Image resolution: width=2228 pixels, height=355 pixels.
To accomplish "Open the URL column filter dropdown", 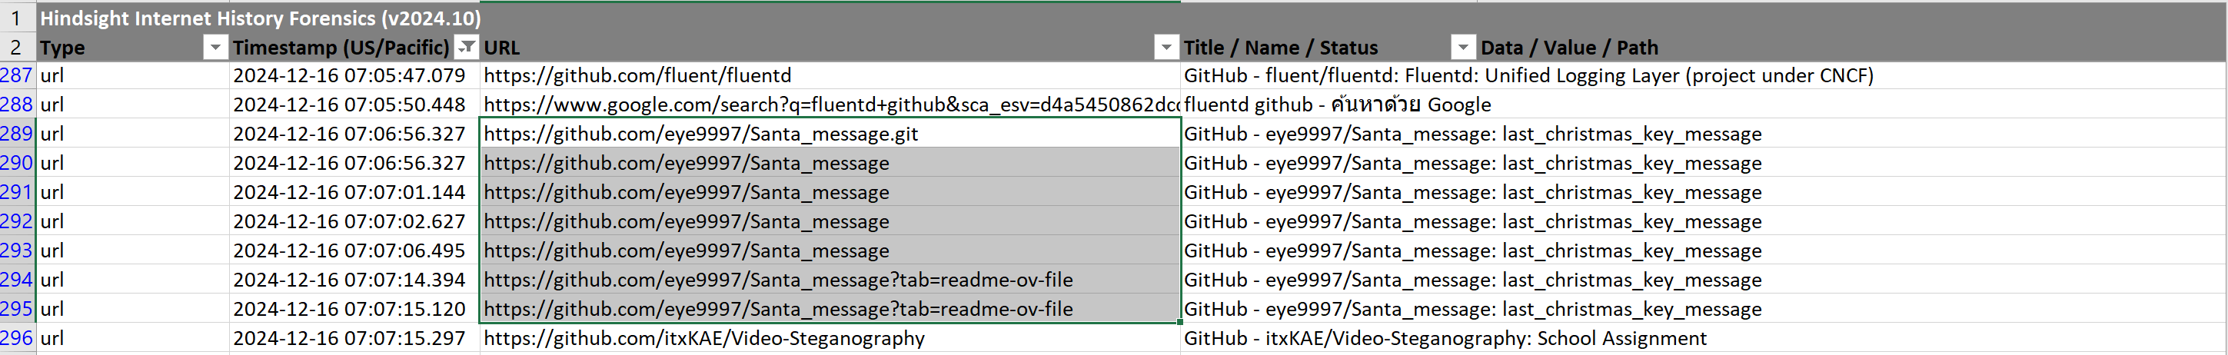I will coord(1165,48).
